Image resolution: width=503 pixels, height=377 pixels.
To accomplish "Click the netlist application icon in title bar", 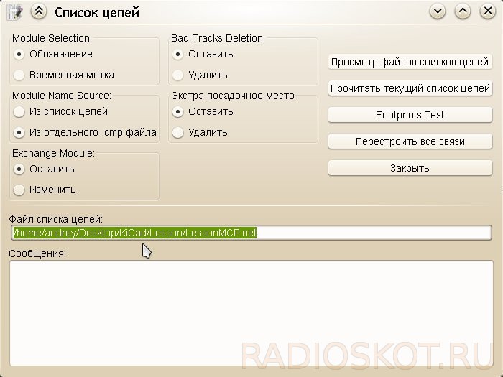I will [x=15, y=12].
